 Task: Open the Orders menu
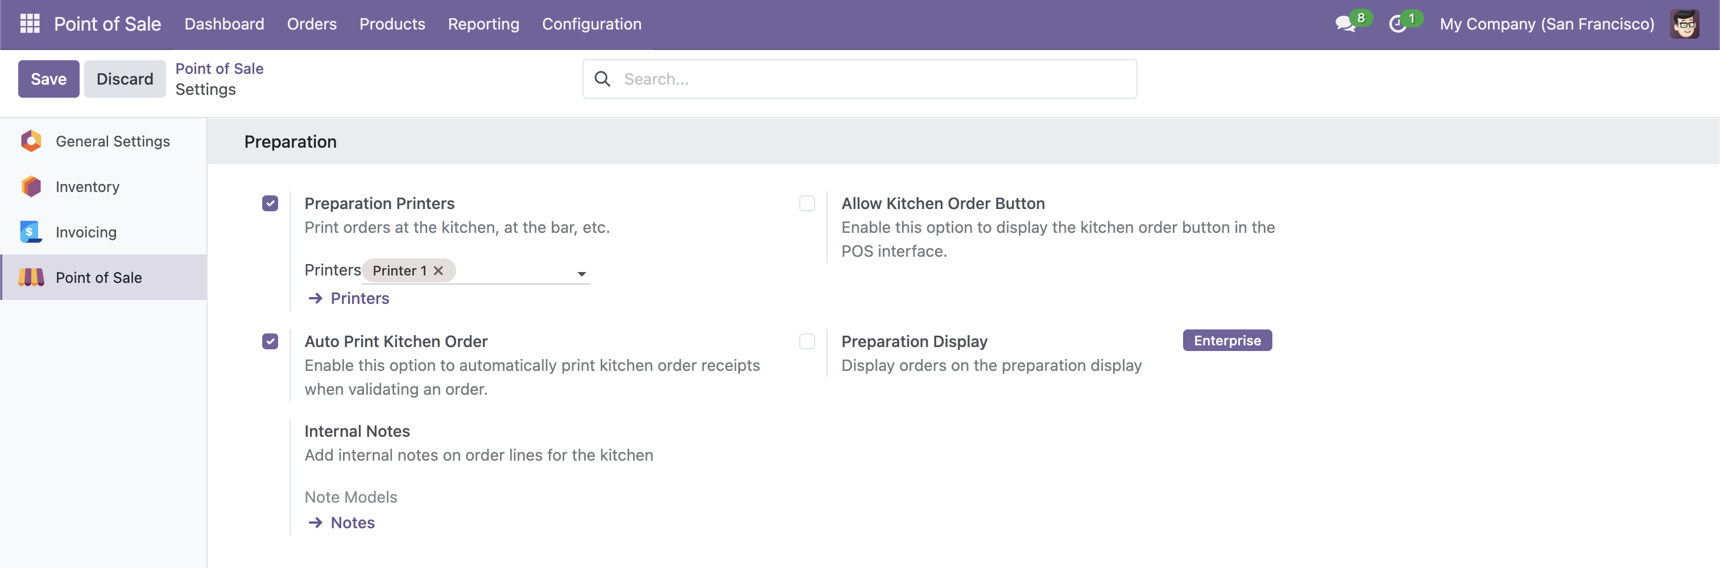tap(312, 24)
